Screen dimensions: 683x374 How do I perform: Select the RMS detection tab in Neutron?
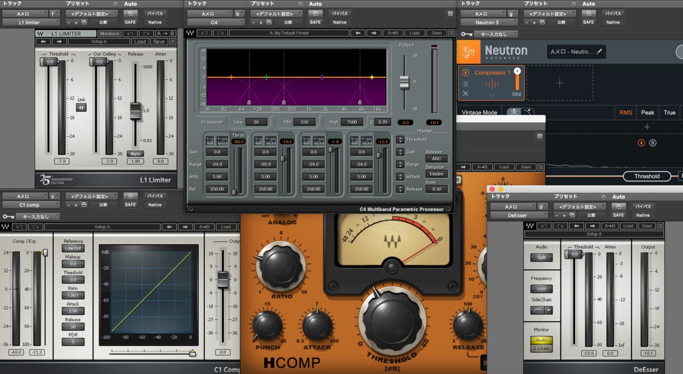coord(626,113)
